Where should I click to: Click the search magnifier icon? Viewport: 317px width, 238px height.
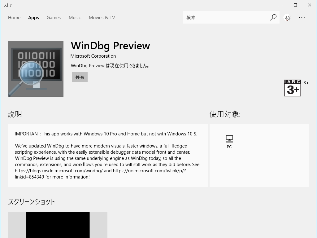pos(273,17)
